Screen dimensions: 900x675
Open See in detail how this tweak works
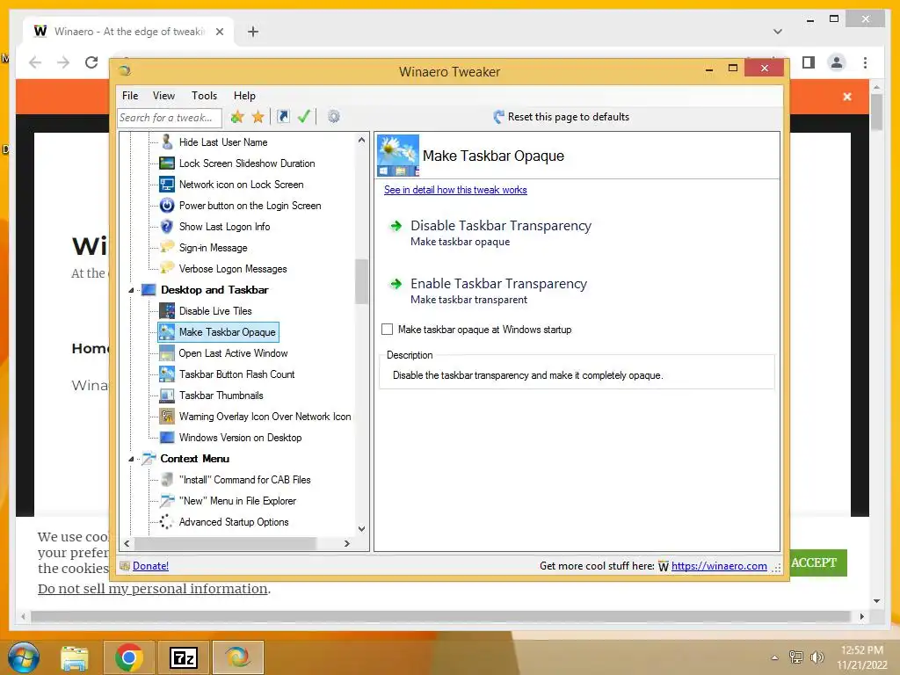(x=455, y=190)
